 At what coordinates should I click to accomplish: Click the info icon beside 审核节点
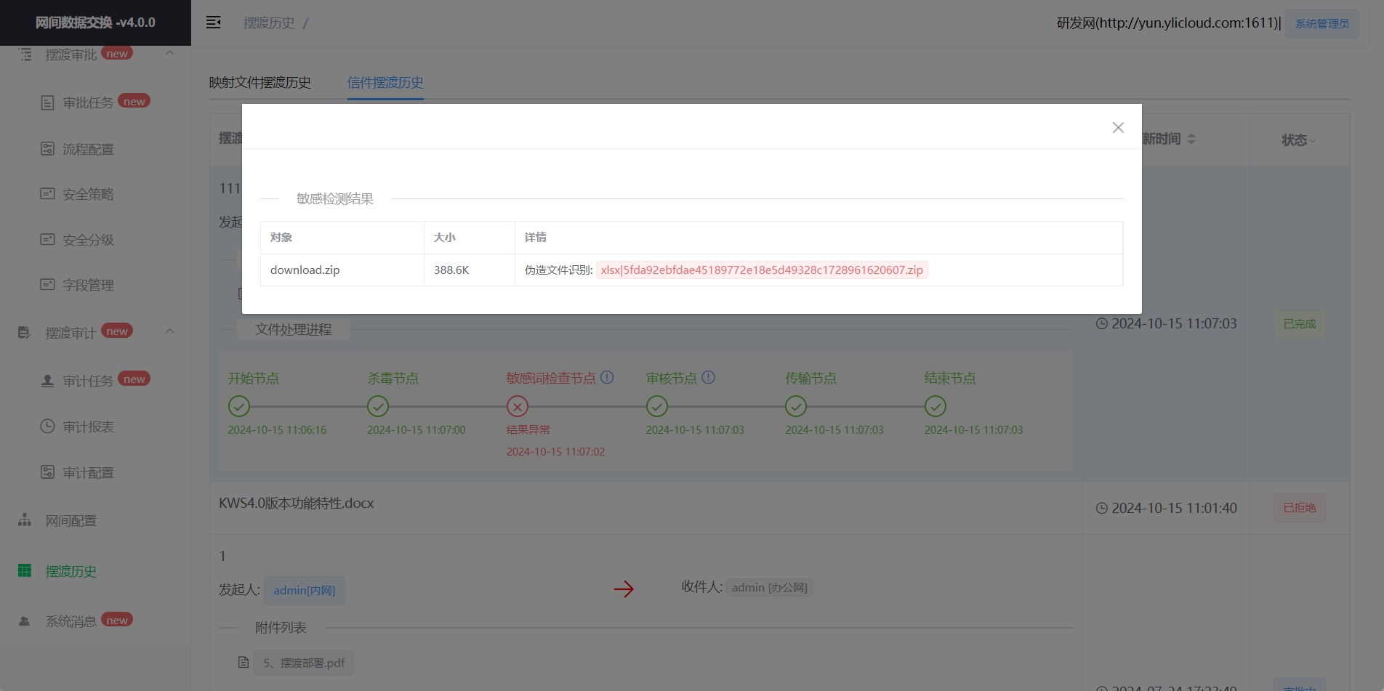708,378
